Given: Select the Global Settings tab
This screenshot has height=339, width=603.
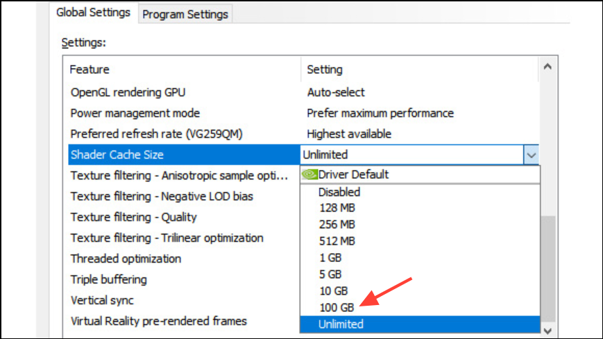Looking at the screenshot, I should 94,12.
